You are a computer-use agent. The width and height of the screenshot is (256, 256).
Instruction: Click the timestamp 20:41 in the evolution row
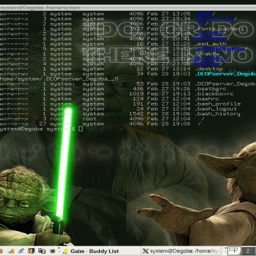pos(181,39)
